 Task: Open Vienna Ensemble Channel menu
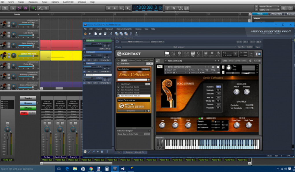pyautogui.click(x=99, y=29)
